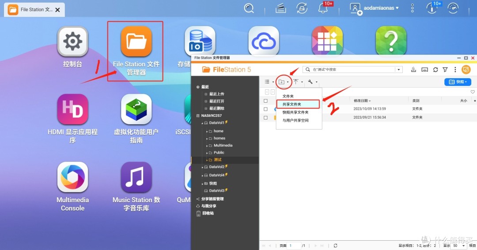
Task: Open the blue cloud desktop app icon
Action: tap(263, 42)
